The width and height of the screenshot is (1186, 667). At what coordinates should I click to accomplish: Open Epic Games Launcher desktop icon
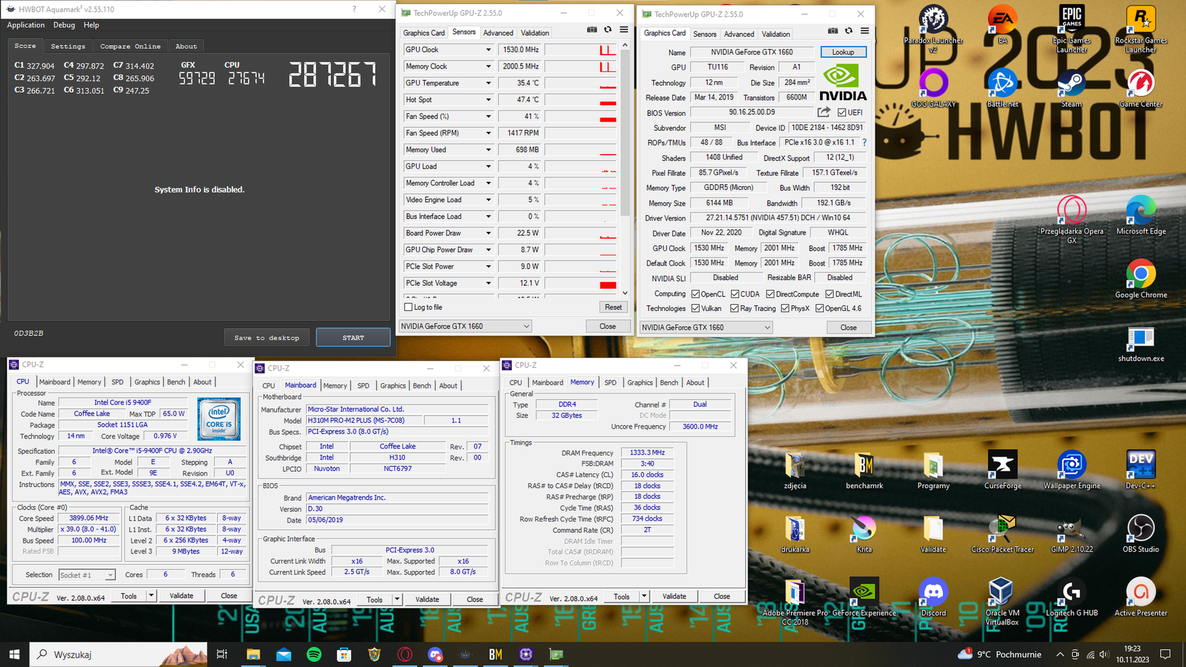1071,28
